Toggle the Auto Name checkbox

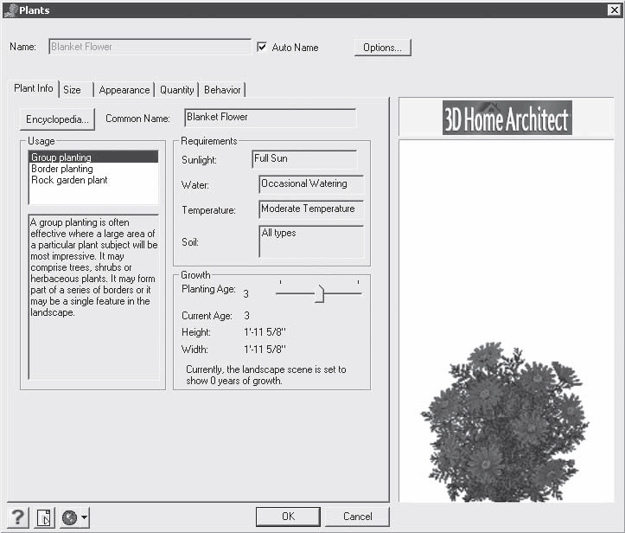(x=262, y=47)
